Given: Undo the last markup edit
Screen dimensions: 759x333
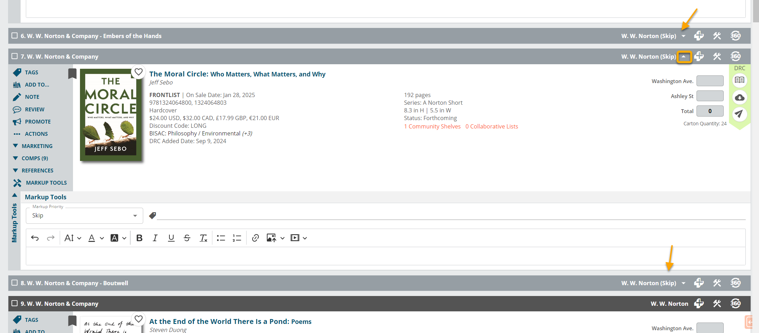Looking at the screenshot, I should pyautogui.click(x=35, y=238).
